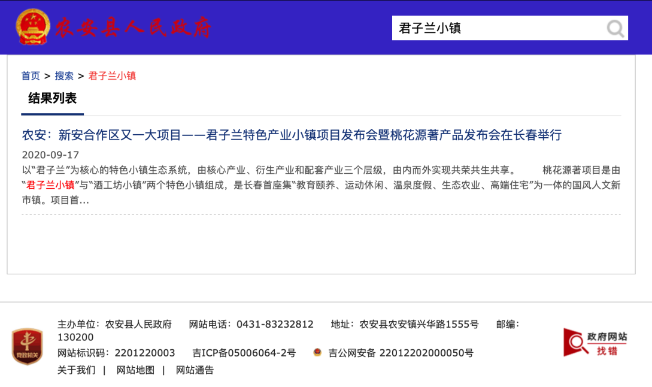This screenshot has height=387, width=652.
Task: Focus the search box containing 君子兰小镇
Action: click(x=497, y=28)
